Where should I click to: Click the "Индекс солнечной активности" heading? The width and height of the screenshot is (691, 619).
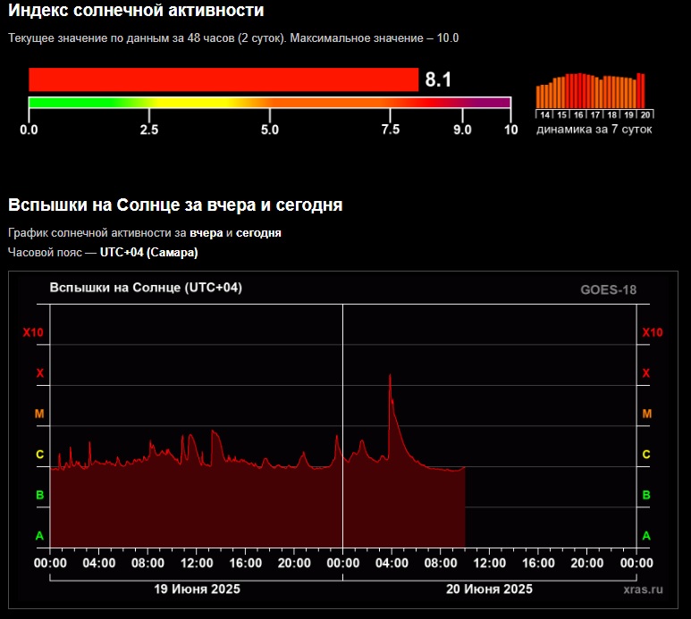136,12
